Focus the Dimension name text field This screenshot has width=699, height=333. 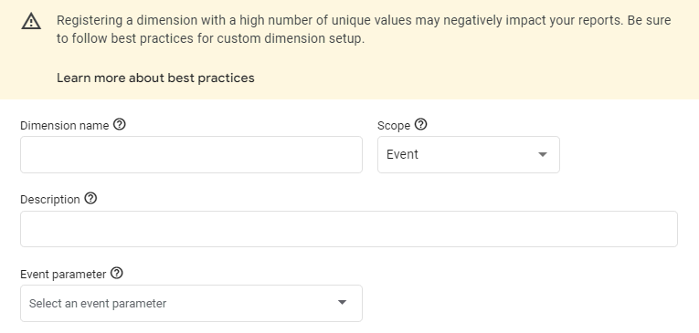[x=191, y=154]
